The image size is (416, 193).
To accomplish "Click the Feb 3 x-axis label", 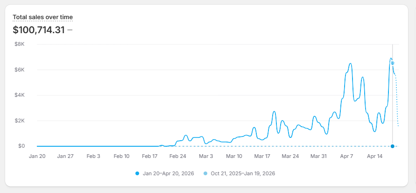I will [x=93, y=157].
